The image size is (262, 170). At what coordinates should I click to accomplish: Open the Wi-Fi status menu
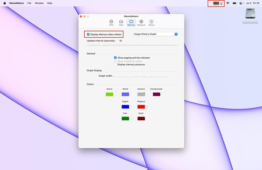(228, 3)
